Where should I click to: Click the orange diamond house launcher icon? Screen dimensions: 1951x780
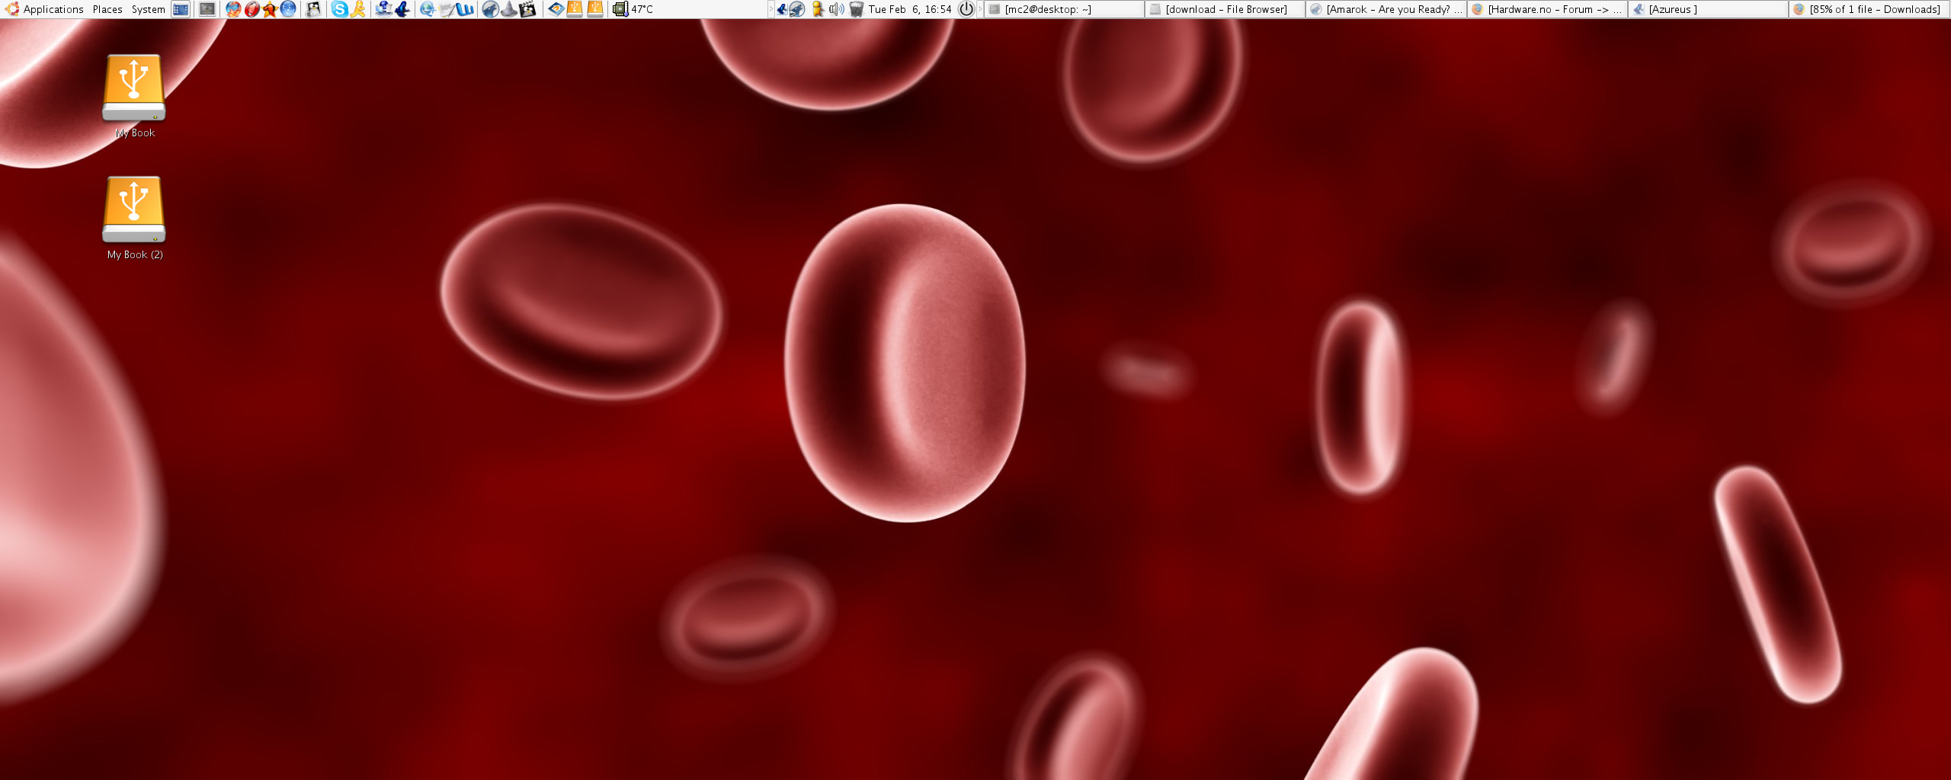(x=556, y=9)
